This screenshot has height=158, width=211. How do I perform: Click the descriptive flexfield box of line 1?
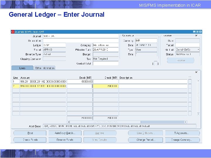[190, 82]
